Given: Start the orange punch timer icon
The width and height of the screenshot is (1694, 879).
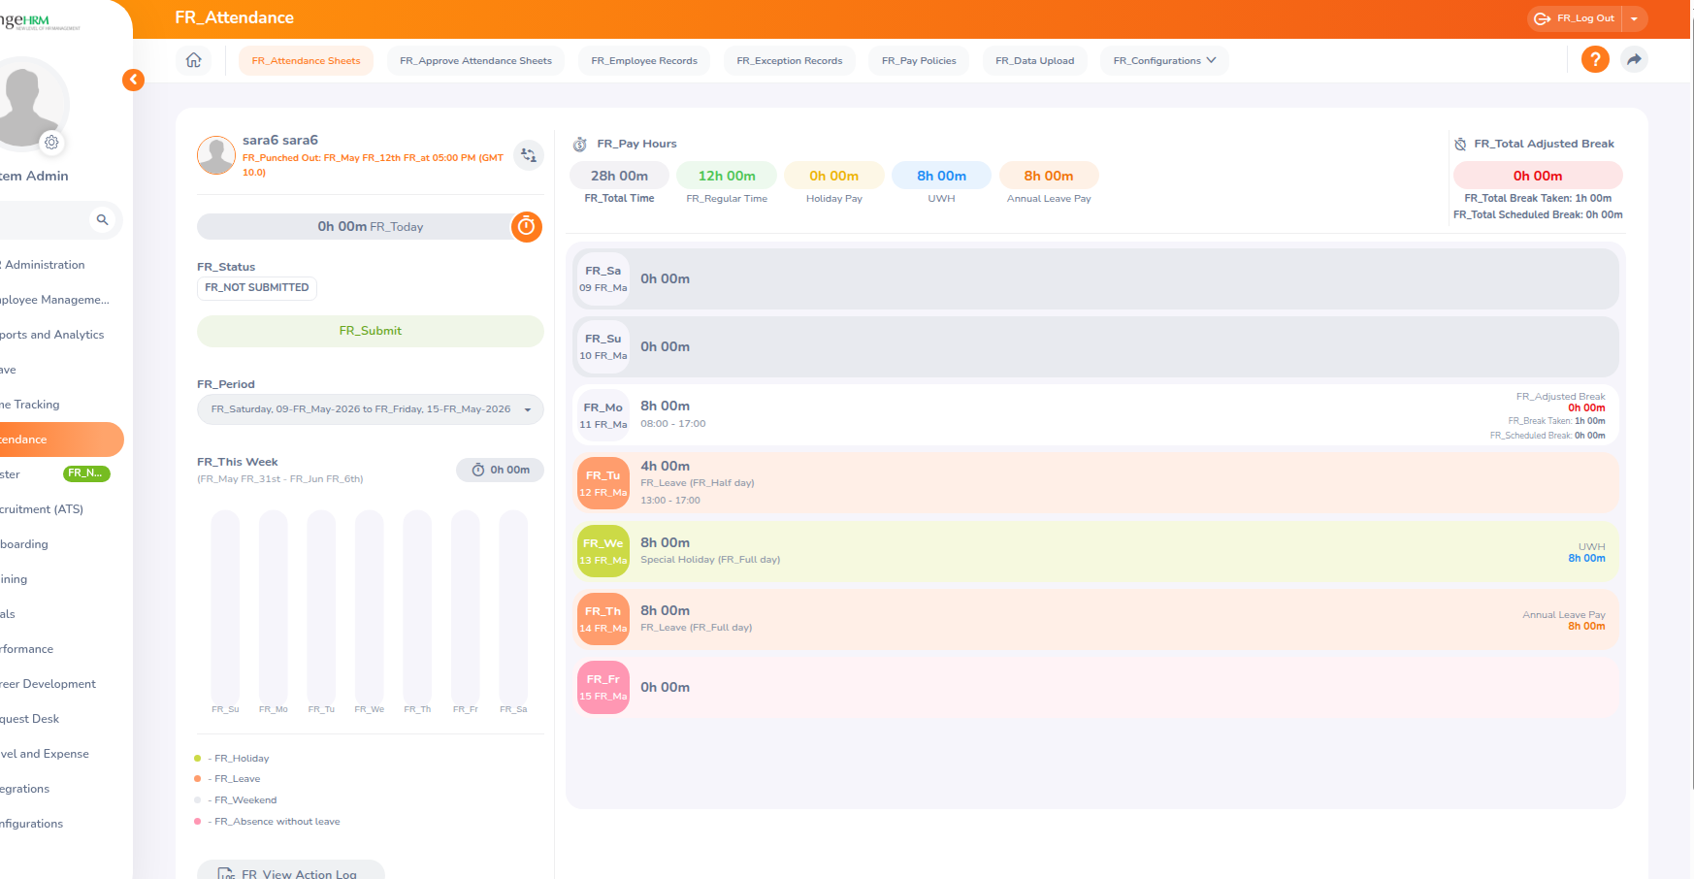Looking at the screenshot, I should 526,226.
